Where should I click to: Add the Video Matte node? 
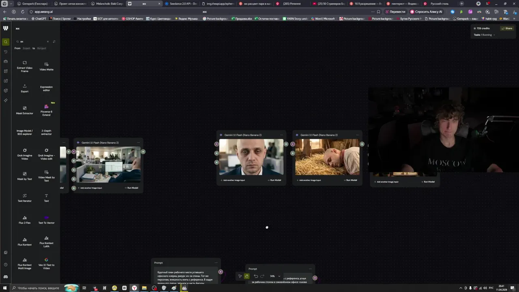point(46,67)
